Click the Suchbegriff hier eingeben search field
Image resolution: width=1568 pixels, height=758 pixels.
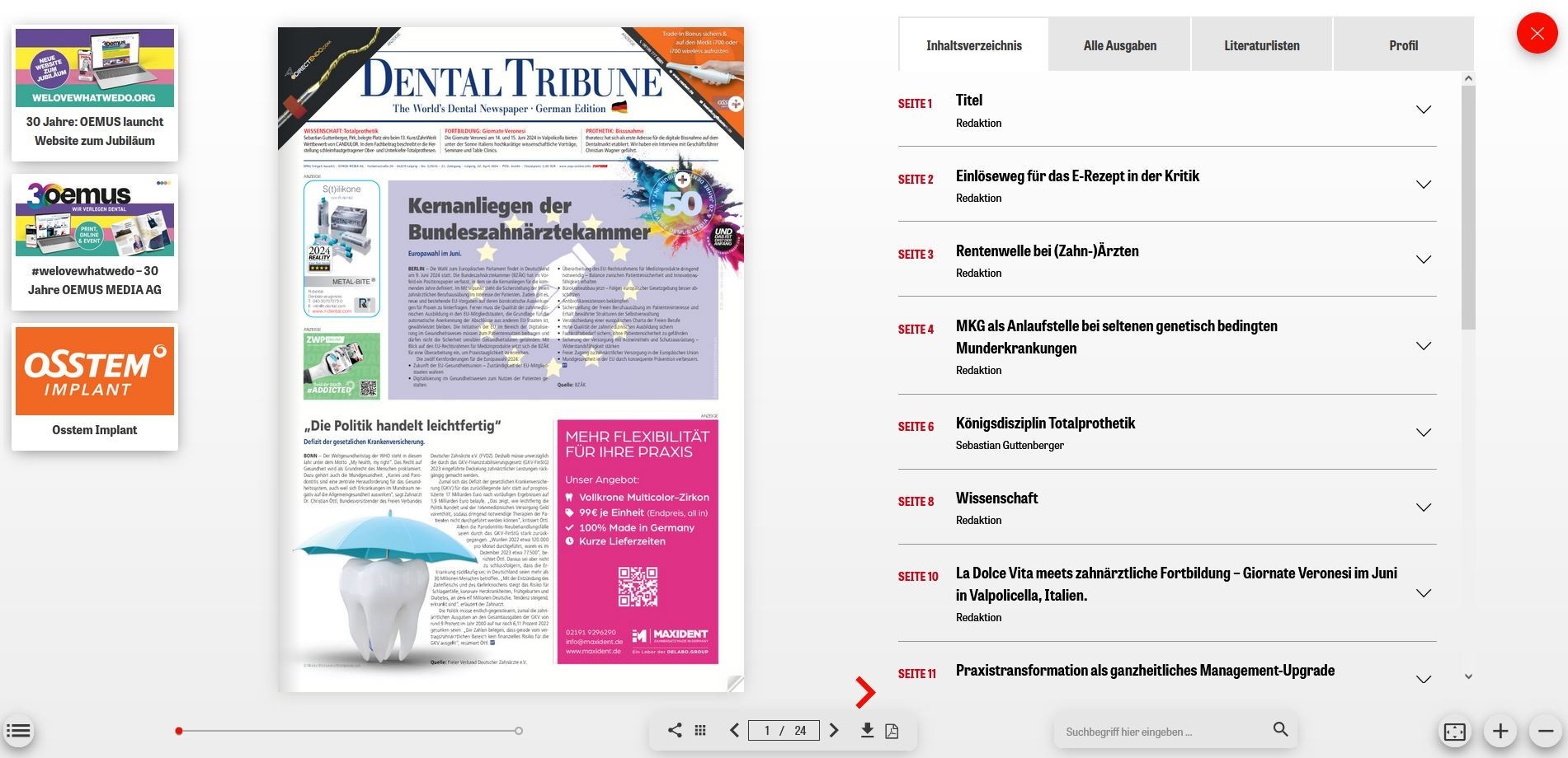(x=1163, y=732)
